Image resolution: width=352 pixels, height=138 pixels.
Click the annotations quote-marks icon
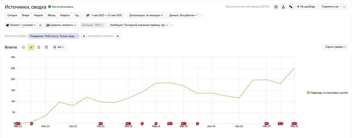pyautogui.click(x=291, y=7)
